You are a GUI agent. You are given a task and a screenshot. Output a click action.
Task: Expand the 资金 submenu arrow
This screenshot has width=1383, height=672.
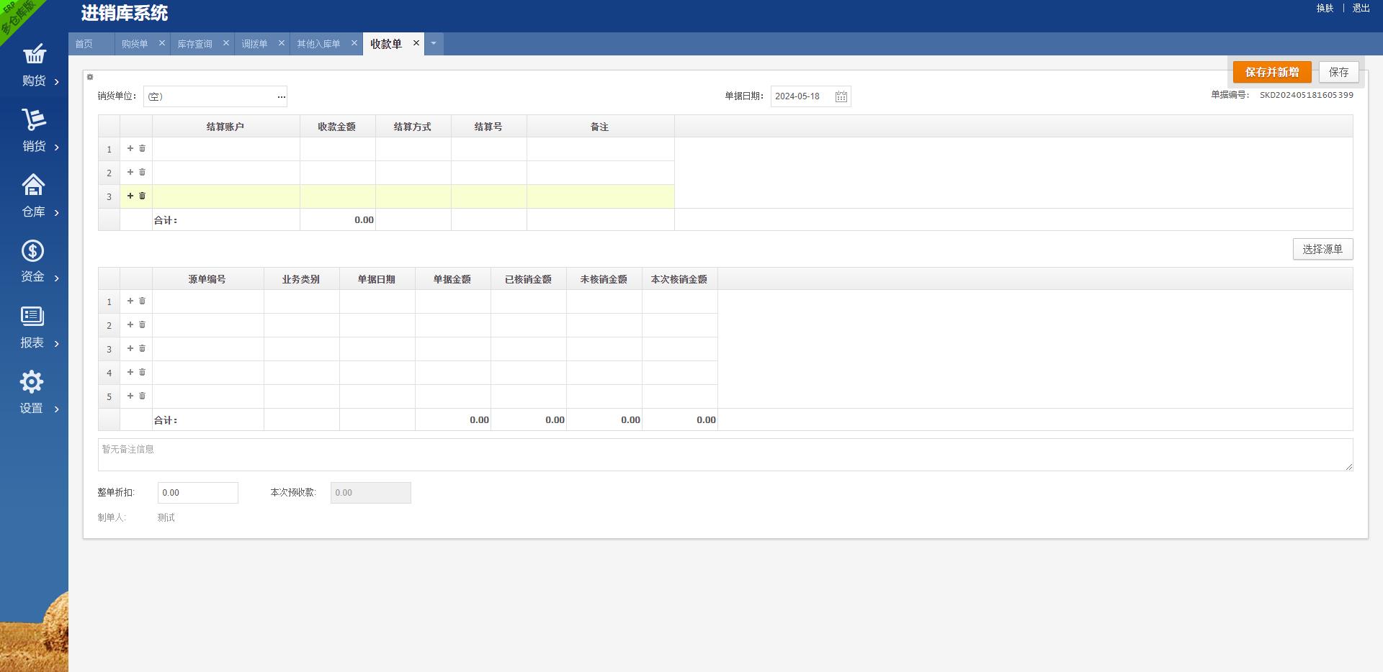coord(57,278)
